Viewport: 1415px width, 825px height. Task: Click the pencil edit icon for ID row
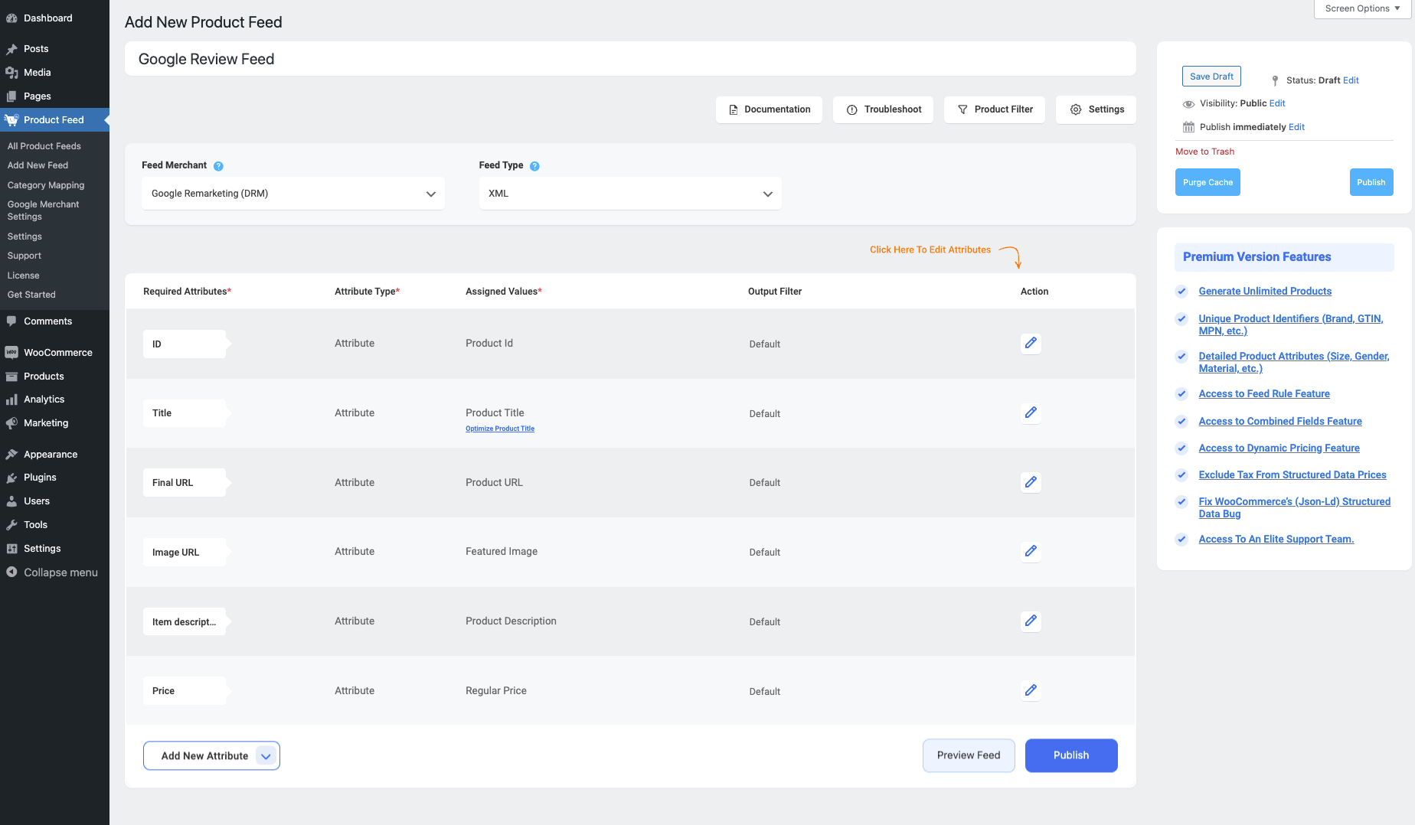click(x=1031, y=343)
